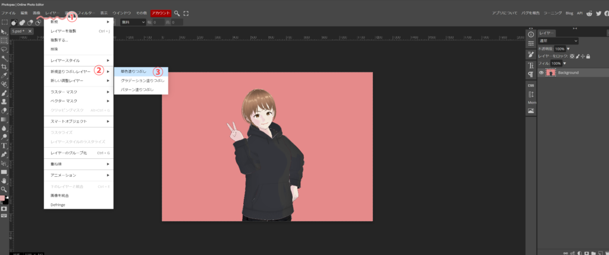The height and width of the screenshot is (255, 609).
Task: Select the Zoom magnifier tool in left toolbar
Action: [4, 189]
